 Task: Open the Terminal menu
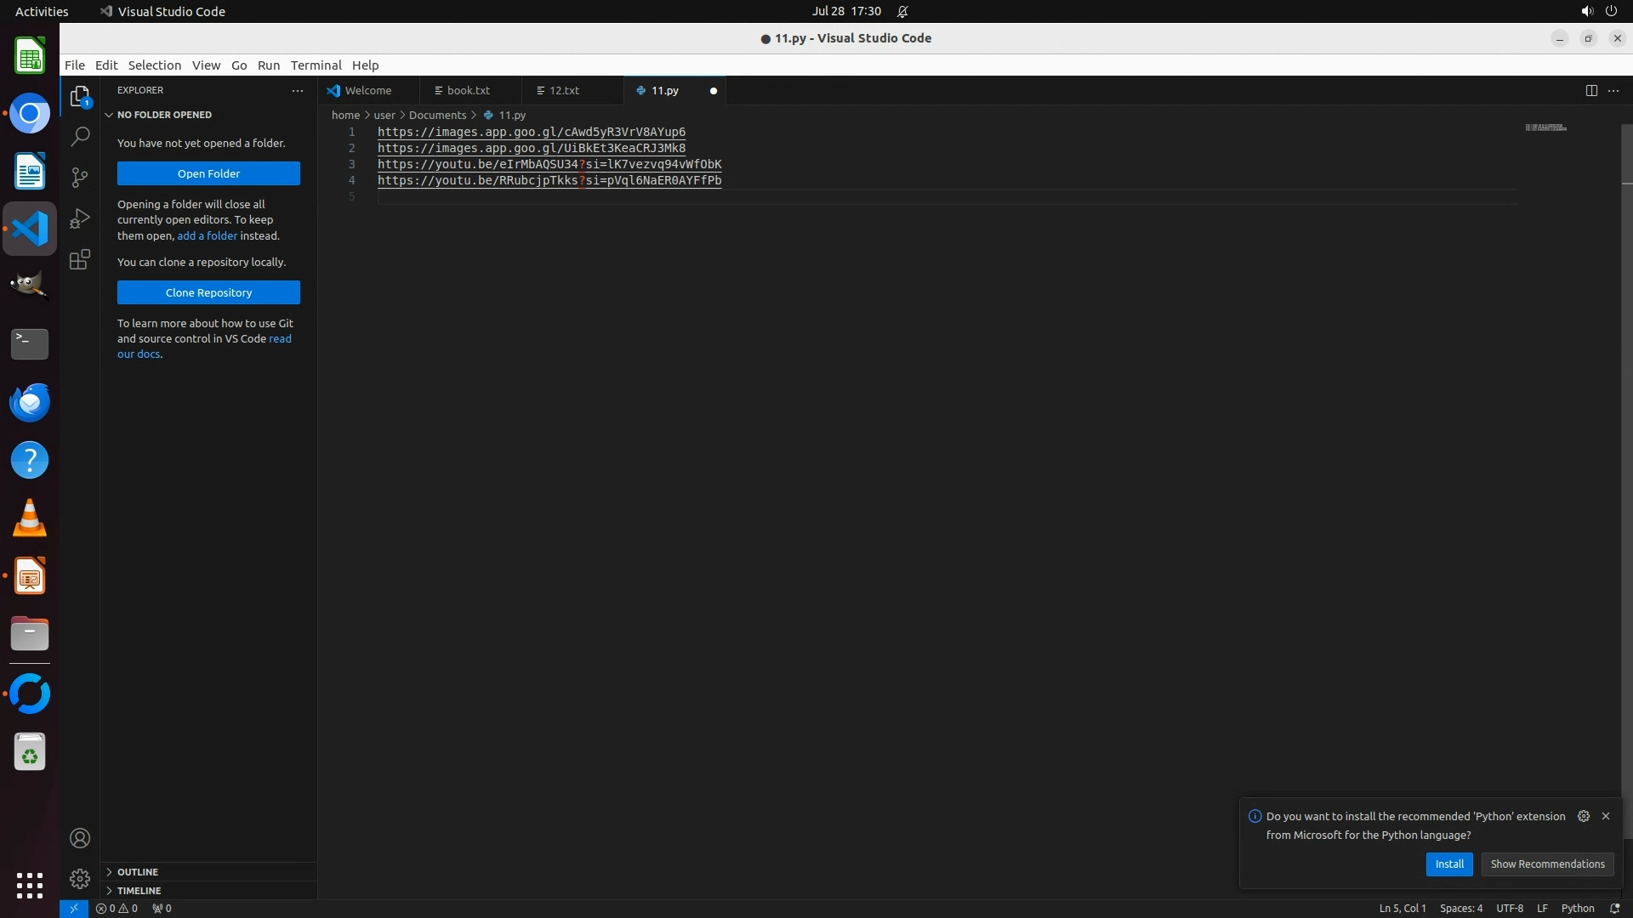pos(316,65)
